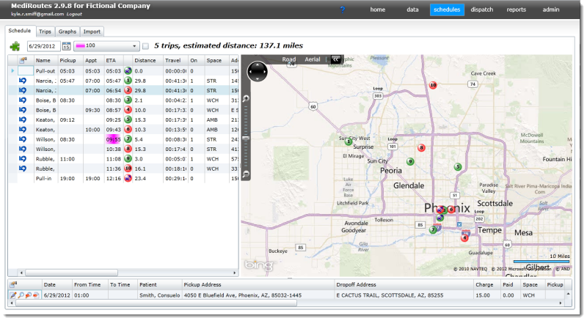Switch to the Trips tab
587x321 pixels.
45,32
